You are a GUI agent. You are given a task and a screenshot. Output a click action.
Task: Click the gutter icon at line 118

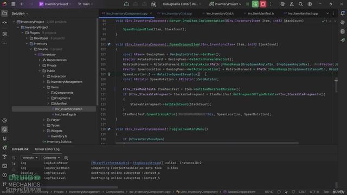click(109, 129)
